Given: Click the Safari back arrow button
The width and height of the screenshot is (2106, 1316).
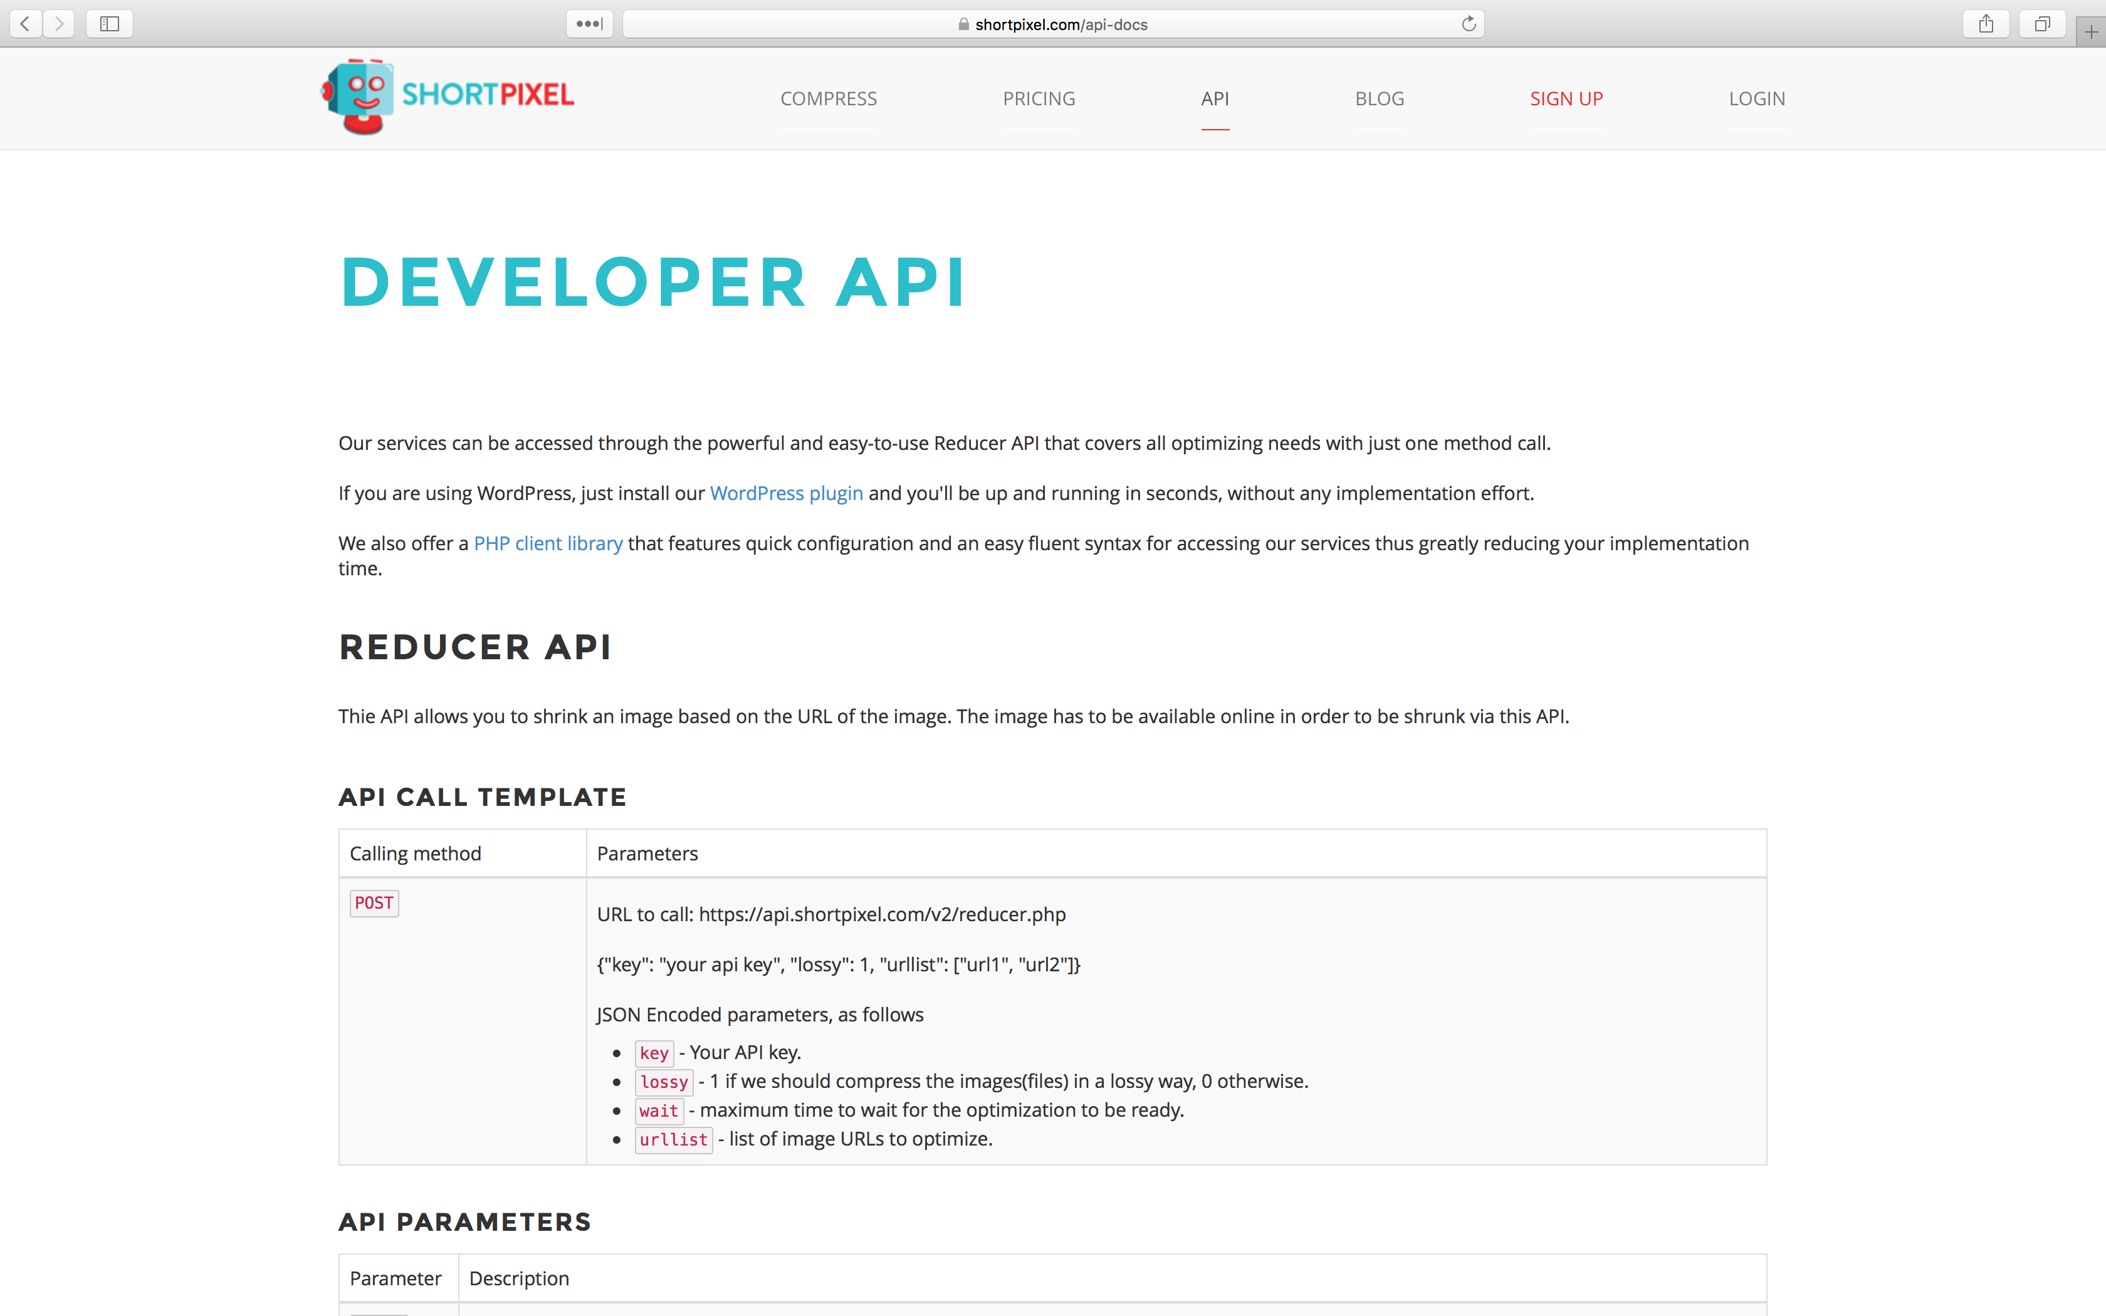Looking at the screenshot, I should [x=26, y=24].
